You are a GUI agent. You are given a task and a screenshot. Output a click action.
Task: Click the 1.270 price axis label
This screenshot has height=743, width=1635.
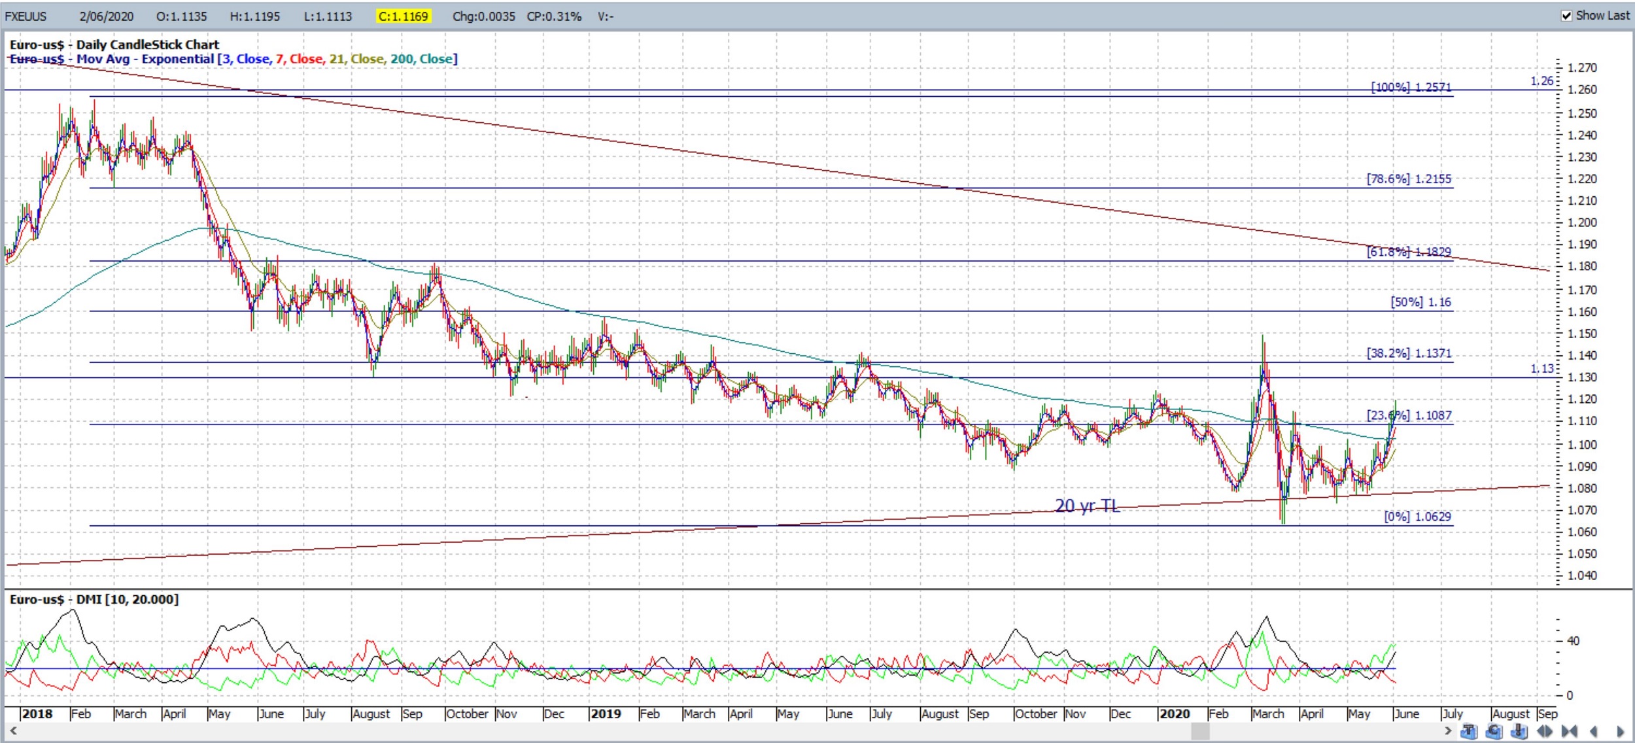[1583, 68]
